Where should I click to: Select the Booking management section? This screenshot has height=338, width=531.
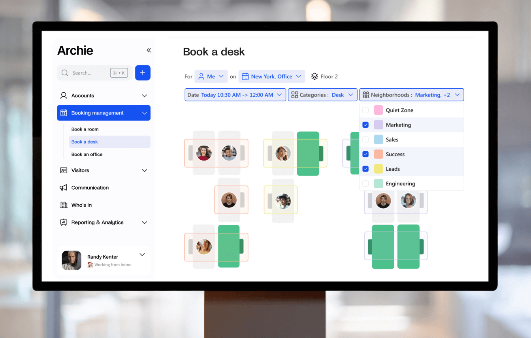(x=104, y=113)
